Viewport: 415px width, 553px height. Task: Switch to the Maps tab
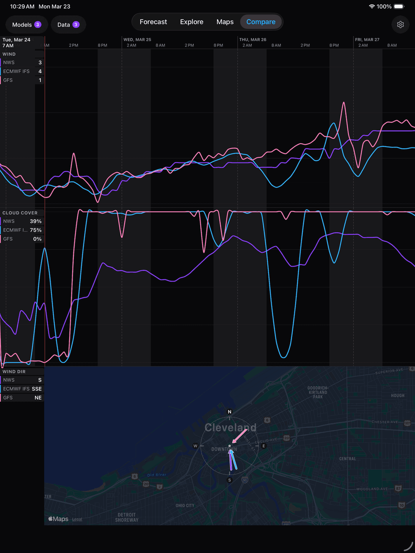coord(225,22)
